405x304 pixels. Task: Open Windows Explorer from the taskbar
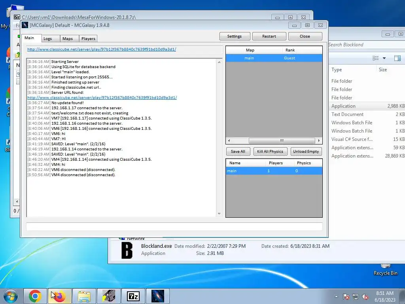84,296
